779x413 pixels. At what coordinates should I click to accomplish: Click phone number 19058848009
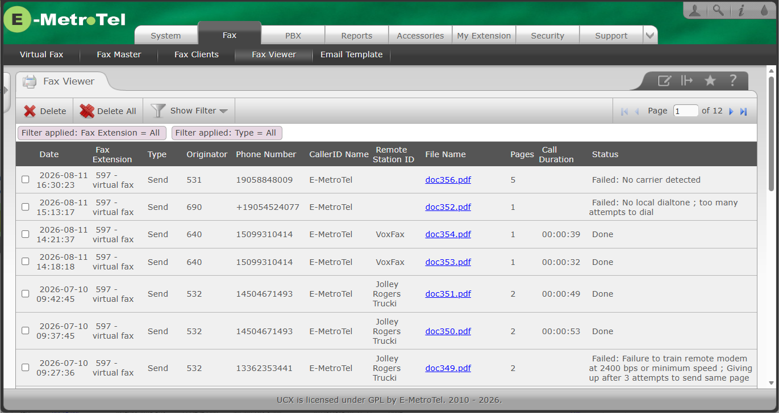tap(264, 180)
